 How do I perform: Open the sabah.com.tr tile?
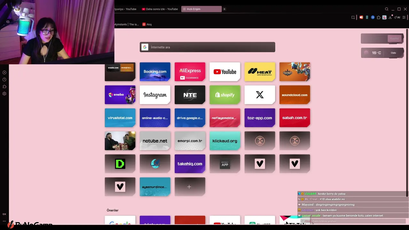pyautogui.click(x=295, y=118)
